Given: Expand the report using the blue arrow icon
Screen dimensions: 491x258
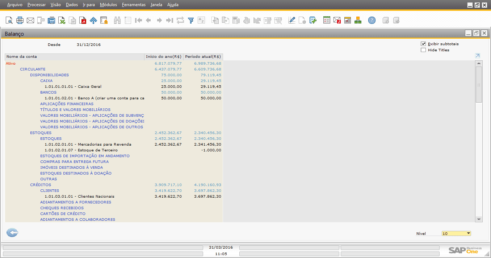Looking at the screenshot, I should (x=478, y=56).
